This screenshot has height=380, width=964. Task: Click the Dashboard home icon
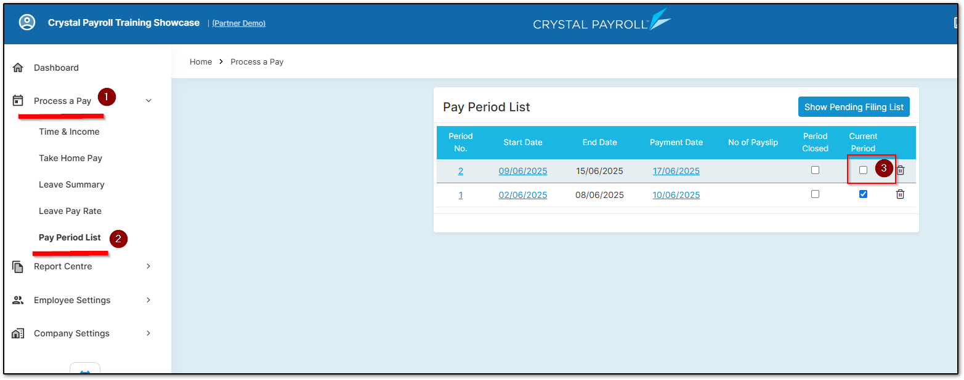coord(18,68)
